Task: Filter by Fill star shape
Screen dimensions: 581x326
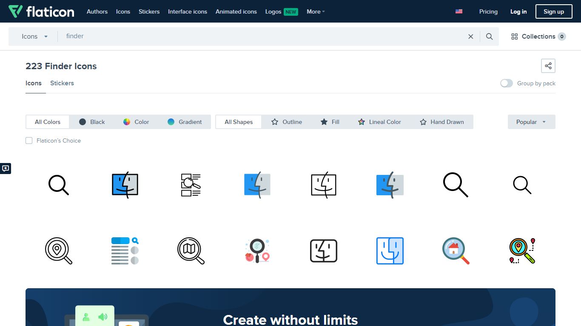Action: click(x=330, y=122)
